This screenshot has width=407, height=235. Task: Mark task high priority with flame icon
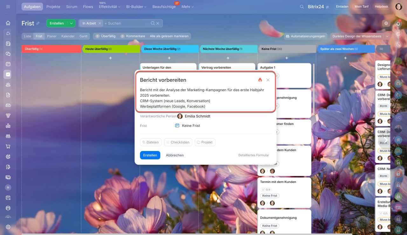(x=260, y=80)
